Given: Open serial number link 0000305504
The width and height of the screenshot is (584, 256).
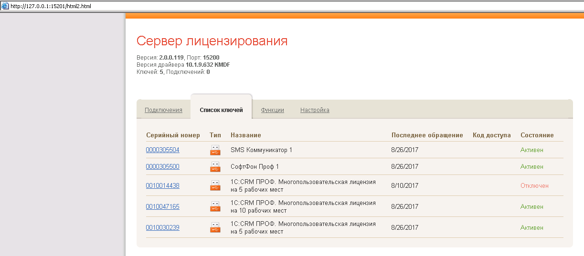Looking at the screenshot, I should pos(162,150).
